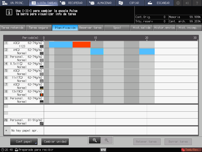Screen dimensions: 202x152
Task: Click the Cambiar unidad button
Action: (55, 142)
